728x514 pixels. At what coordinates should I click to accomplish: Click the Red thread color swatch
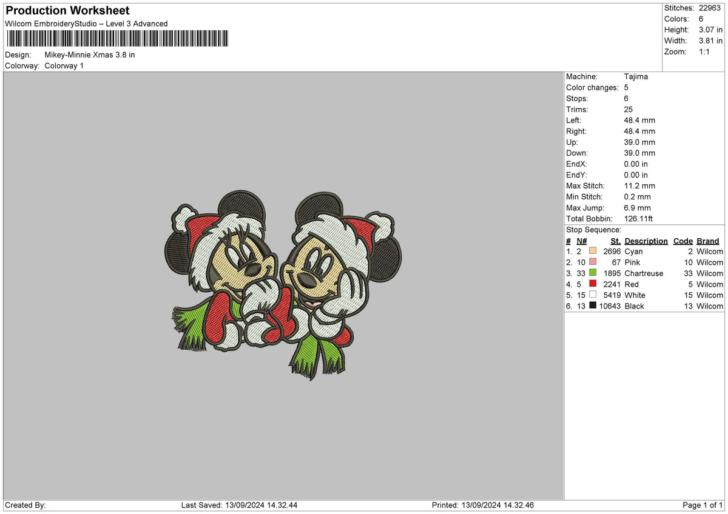click(x=593, y=284)
